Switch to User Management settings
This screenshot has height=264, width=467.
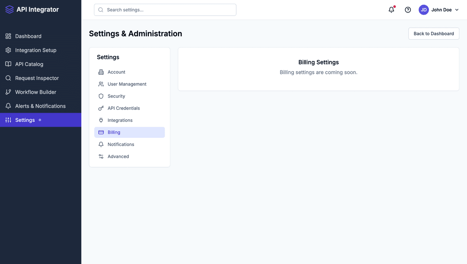pyautogui.click(x=127, y=84)
